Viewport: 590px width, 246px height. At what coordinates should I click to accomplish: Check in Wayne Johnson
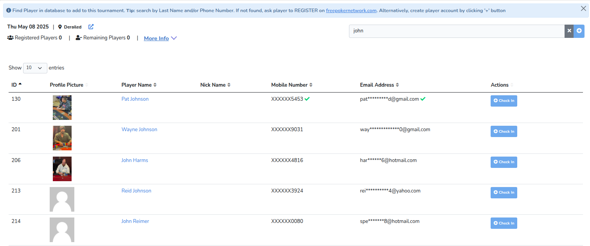504,132
